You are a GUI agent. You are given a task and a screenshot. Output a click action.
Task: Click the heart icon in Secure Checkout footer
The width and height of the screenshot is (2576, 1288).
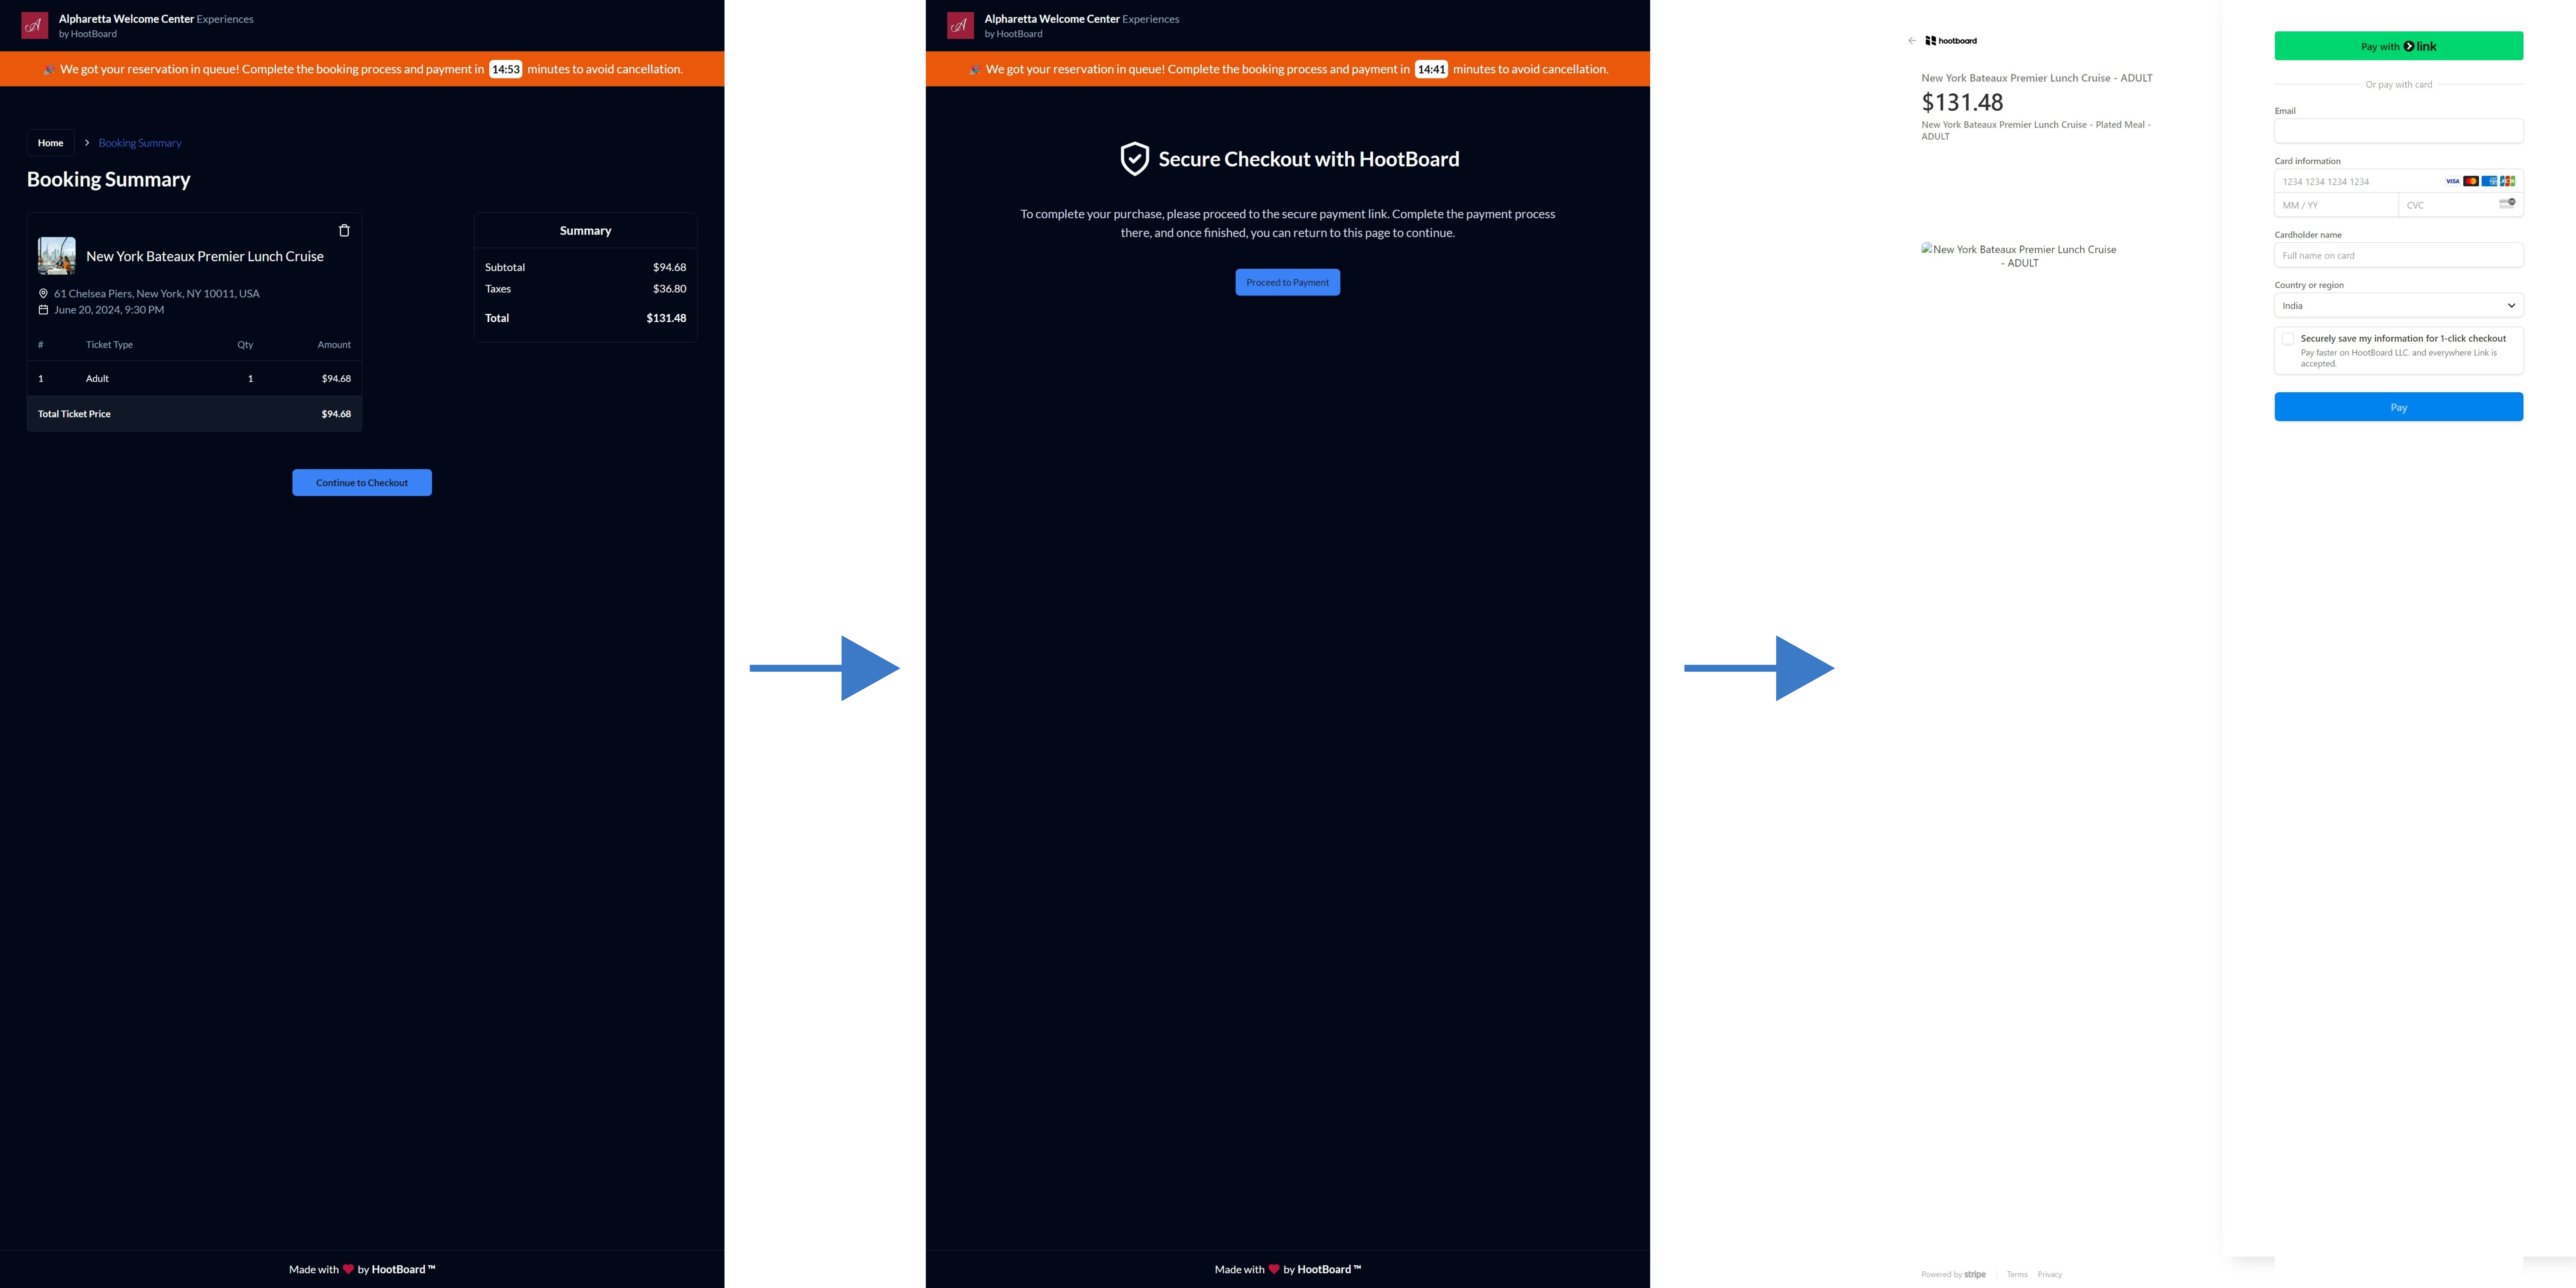tap(1274, 1269)
